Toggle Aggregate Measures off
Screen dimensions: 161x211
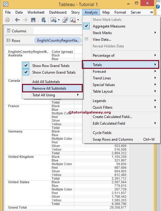coord(86,26)
